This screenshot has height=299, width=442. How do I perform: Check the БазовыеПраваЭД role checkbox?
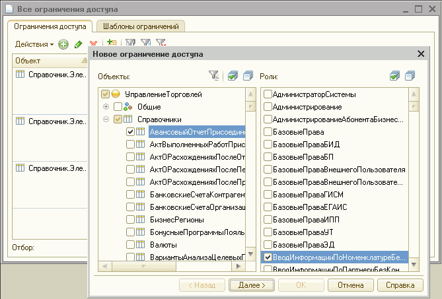[268, 245]
